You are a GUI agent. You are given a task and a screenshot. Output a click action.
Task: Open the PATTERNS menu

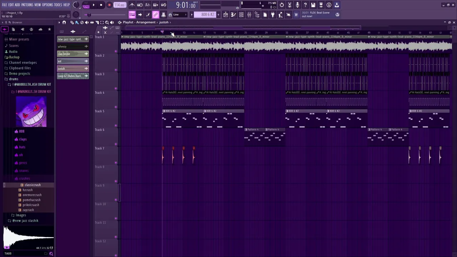click(x=27, y=5)
